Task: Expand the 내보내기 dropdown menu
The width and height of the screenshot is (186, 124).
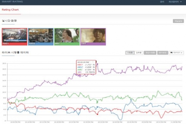Action: click(176, 53)
